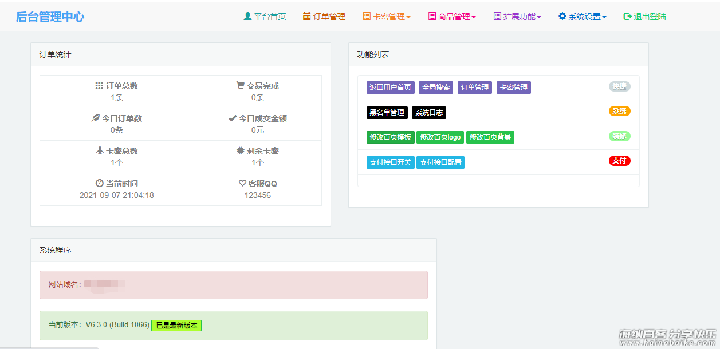Open the 订单管理 navbar item
This screenshot has width=720, height=349.
click(x=324, y=17)
